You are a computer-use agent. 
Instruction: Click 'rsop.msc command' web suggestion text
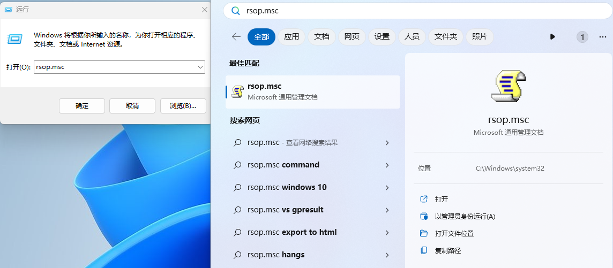pos(283,165)
